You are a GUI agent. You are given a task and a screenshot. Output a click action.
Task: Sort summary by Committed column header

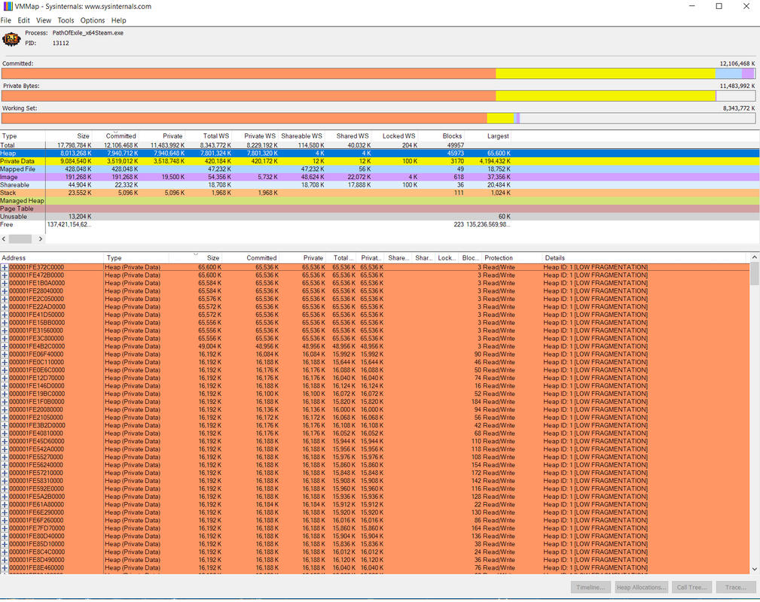pos(115,136)
